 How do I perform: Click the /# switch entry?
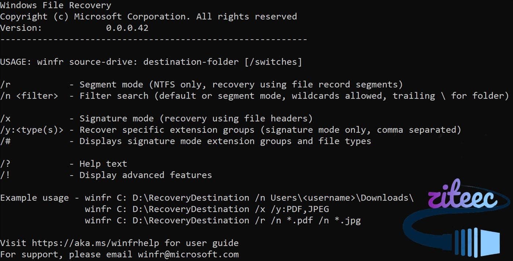click(5, 141)
